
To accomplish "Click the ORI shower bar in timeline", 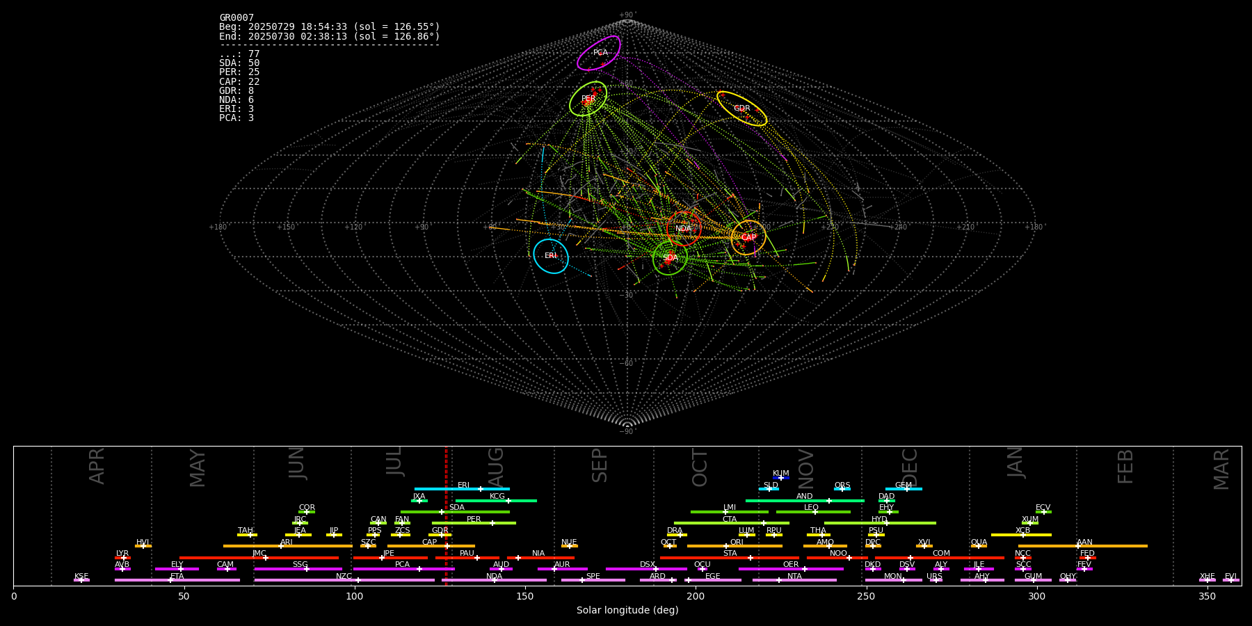I will [735, 546].
